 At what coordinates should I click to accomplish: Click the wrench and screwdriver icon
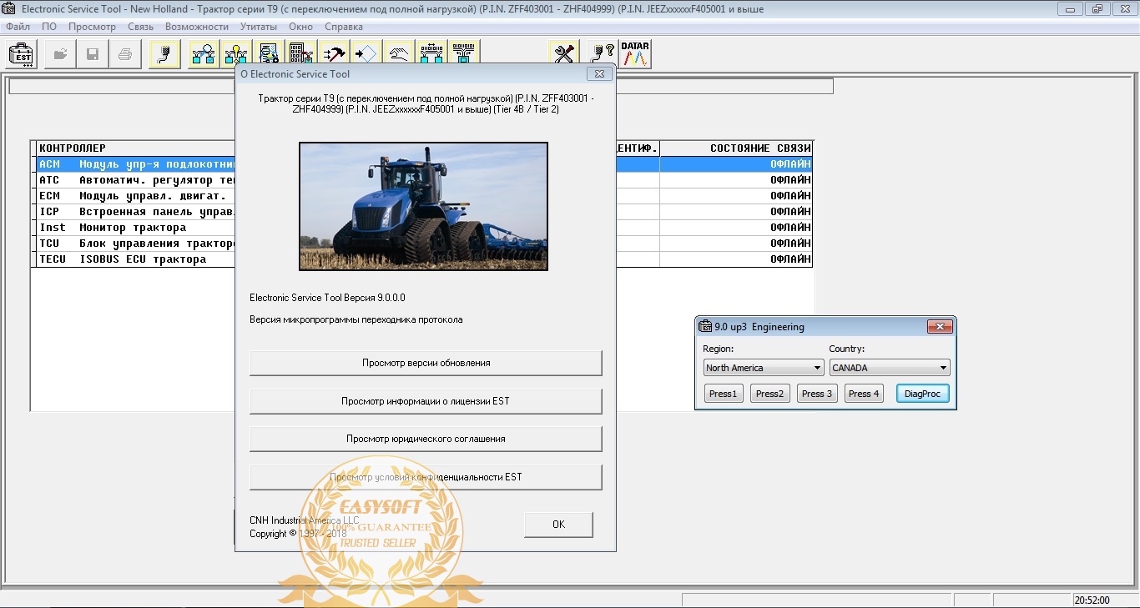pos(565,54)
